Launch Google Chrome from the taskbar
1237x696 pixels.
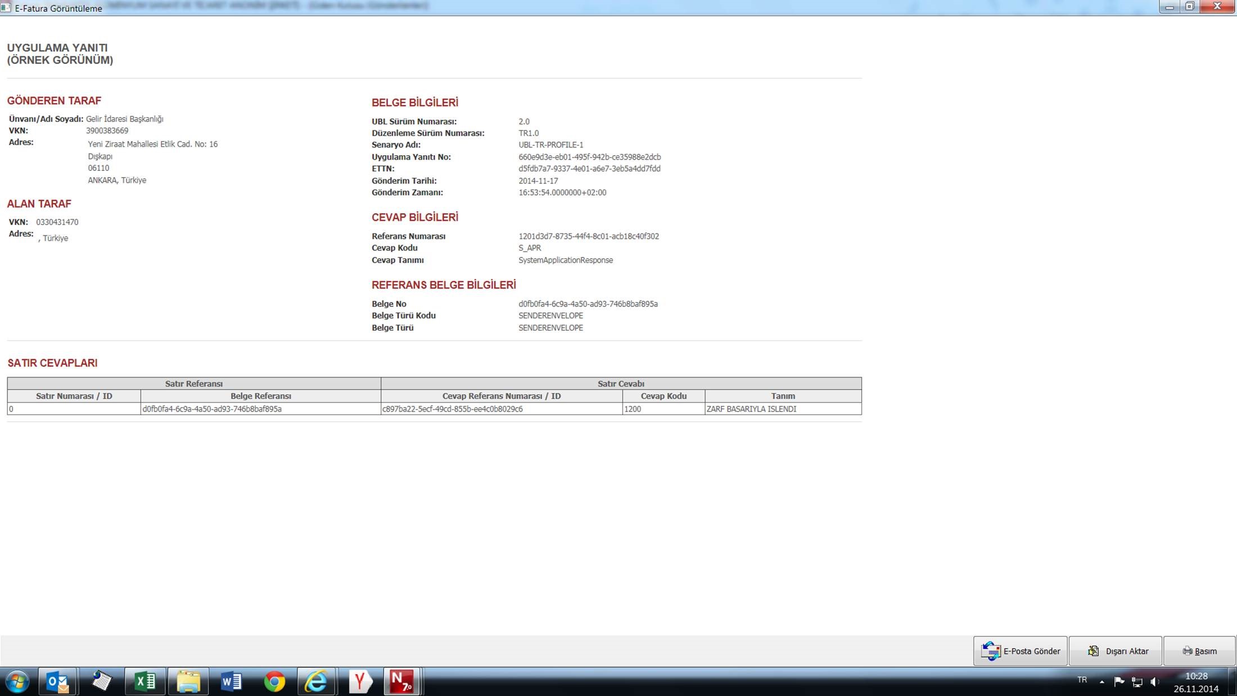tap(274, 682)
